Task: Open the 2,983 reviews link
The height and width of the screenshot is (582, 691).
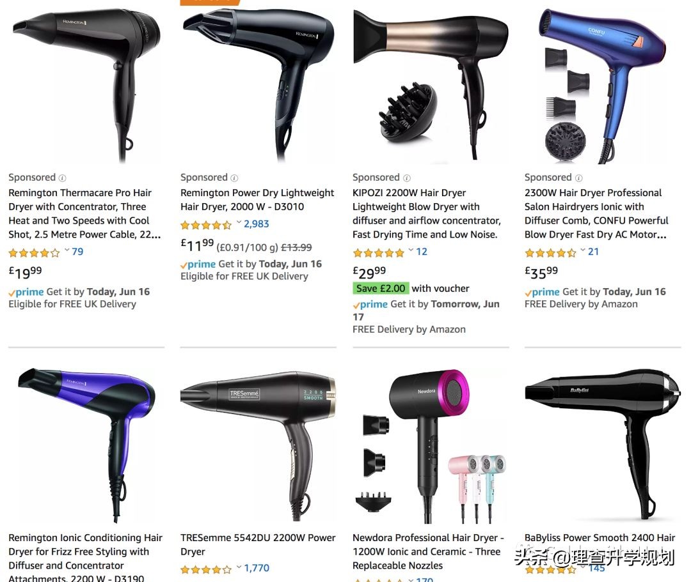Action: (x=257, y=224)
